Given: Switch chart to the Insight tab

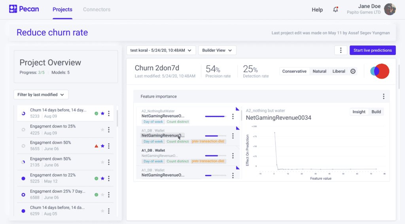Looking at the screenshot, I should [x=359, y=112].
